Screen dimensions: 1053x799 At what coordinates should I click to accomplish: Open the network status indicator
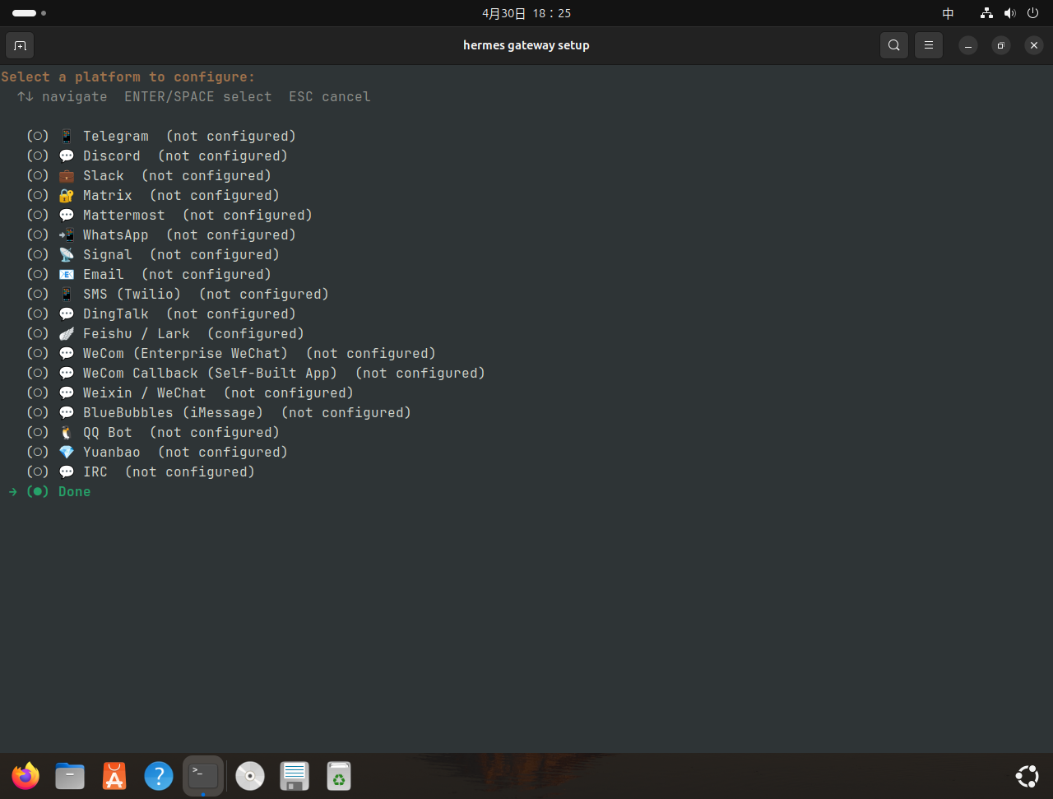point(986,13)
